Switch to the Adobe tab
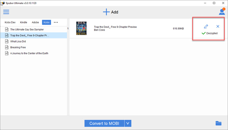Image resolution: width=228 pixels, height=130 pixels. coord(35,22)
